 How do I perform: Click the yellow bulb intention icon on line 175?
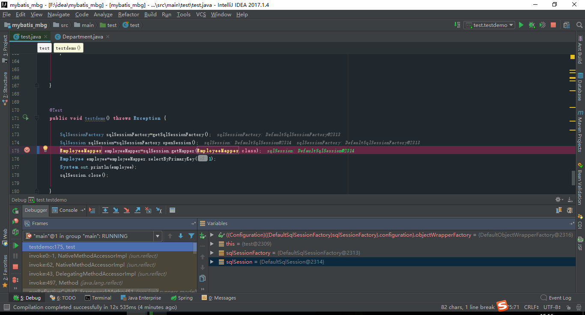(45, 149)
